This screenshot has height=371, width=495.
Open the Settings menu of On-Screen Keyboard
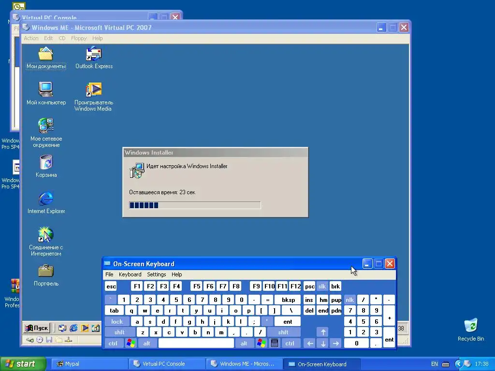(156, 274)
